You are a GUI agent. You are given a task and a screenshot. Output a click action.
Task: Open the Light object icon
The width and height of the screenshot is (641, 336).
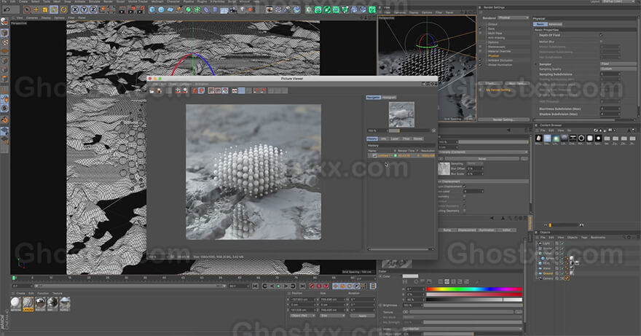point(242,9)
